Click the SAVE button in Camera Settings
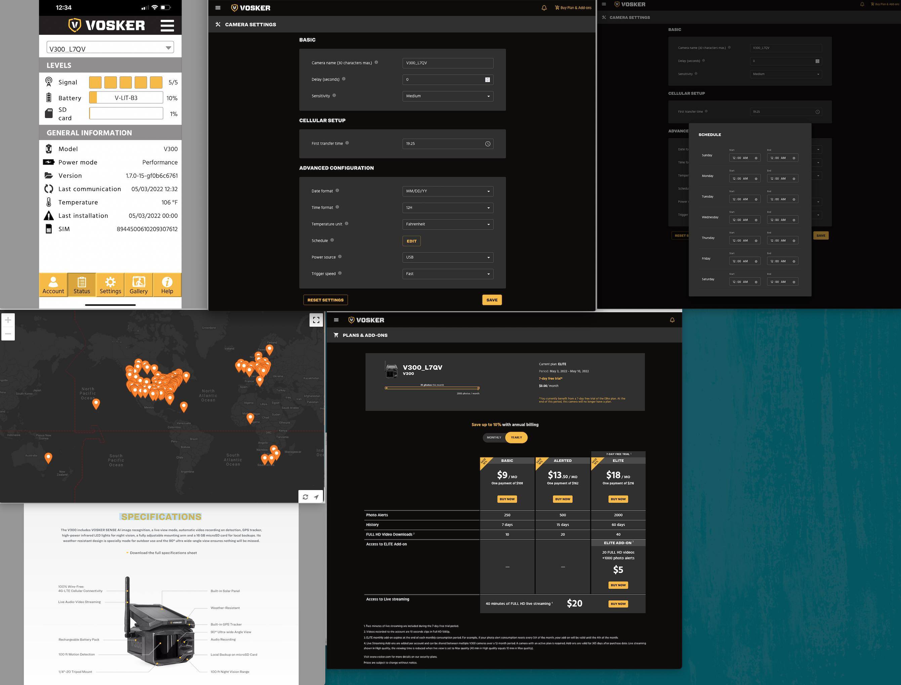This screenshot has width=901, height=685. point(492,300)
